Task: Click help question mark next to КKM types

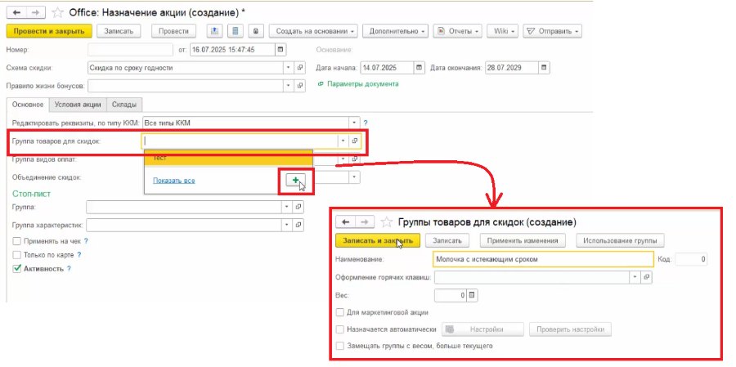Action: [x=366, y=123]
